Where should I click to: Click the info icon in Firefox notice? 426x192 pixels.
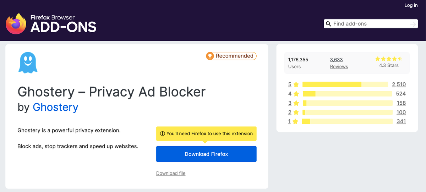tap(163, 134)
